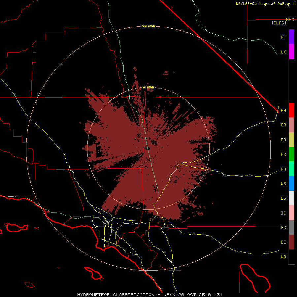The width and height of the screenshot is (297, 297).
Task: Click the BI legend label
Action: pos(283,242)
